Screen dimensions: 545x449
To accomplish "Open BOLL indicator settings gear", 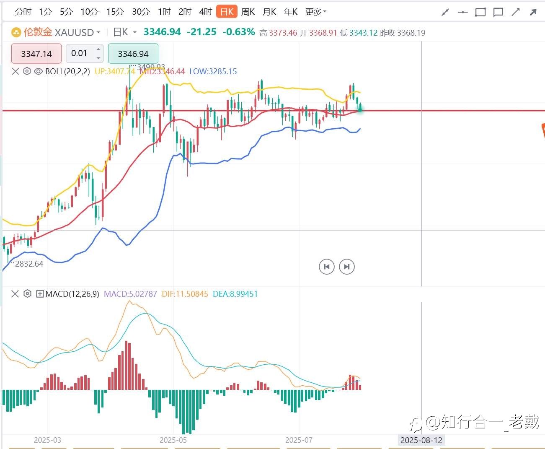I will click(x=27, y=71).
